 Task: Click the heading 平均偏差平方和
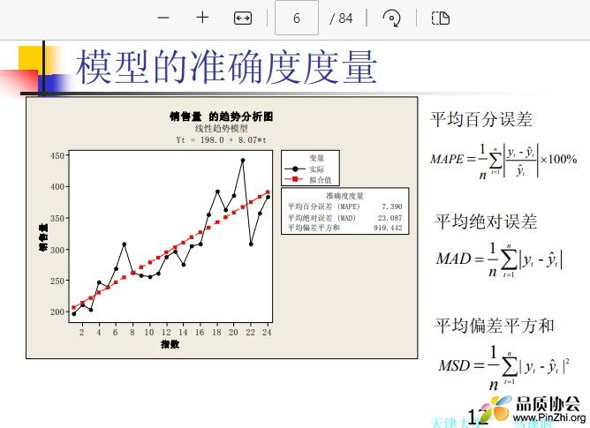(495, 326)
